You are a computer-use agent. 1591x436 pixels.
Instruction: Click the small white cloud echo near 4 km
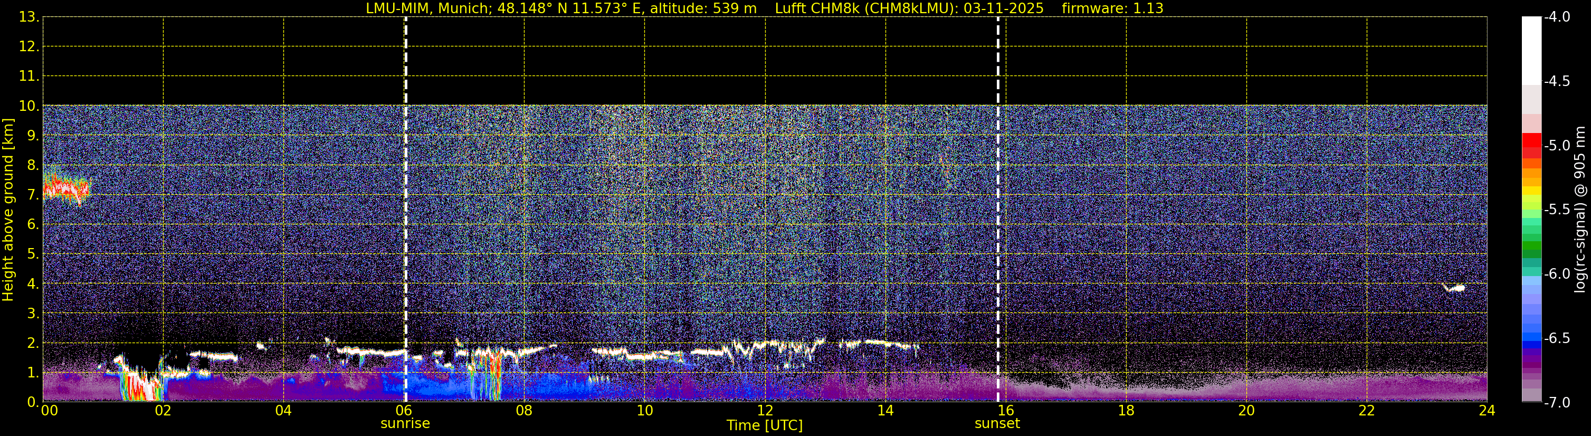[1454, 288]
